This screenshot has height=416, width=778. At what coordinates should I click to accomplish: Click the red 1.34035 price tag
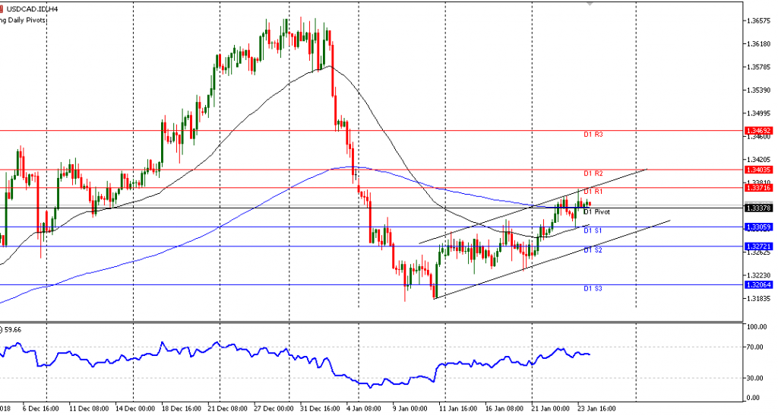(759, 170)
